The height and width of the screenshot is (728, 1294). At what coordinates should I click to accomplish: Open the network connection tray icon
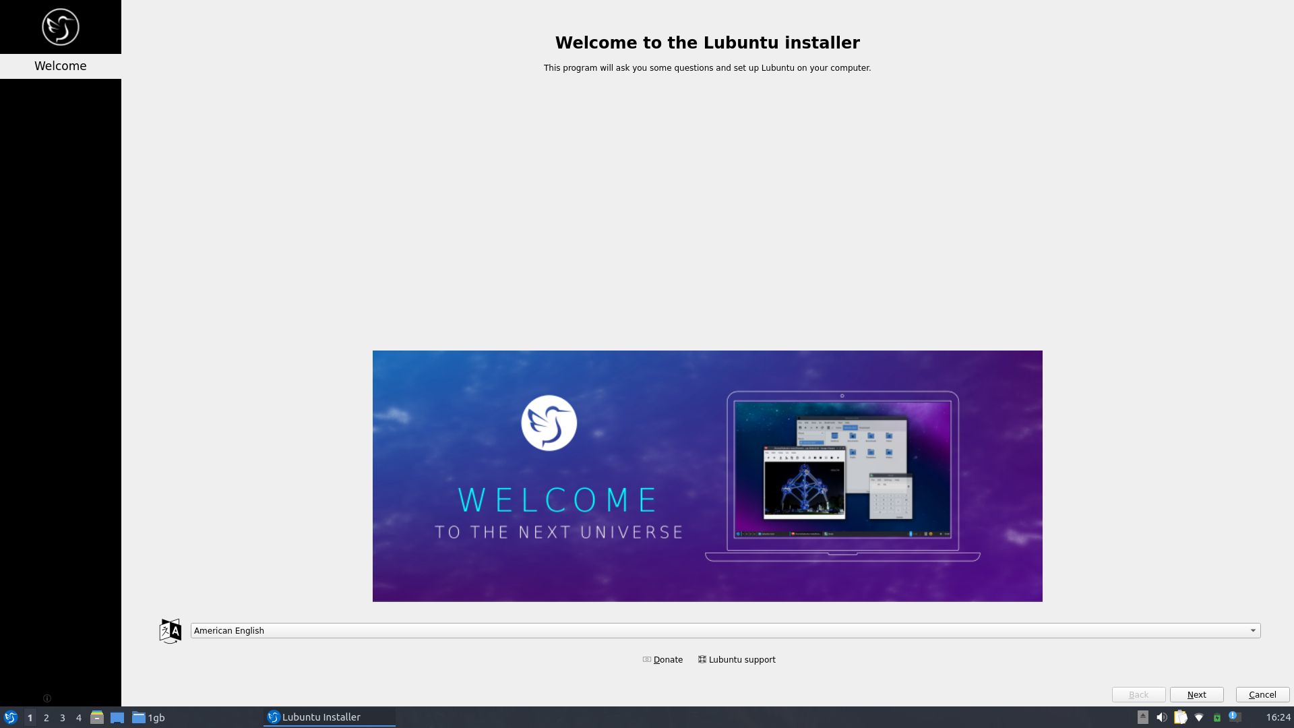tap(1199, 717)
